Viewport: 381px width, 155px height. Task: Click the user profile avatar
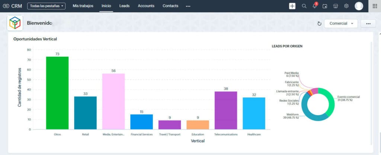[359, 6]
